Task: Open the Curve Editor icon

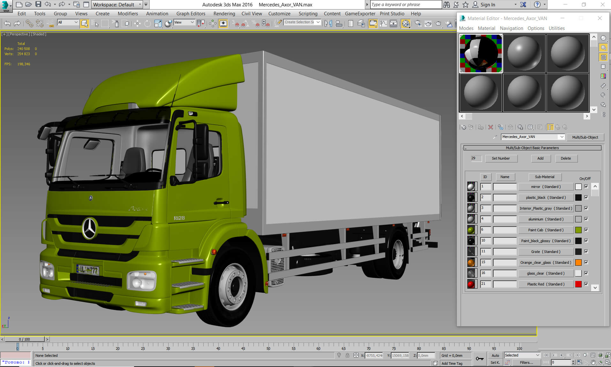Action: tap(383, 23)
